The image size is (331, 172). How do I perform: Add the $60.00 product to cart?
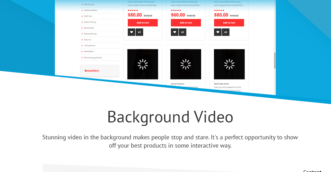[x=186, y=23]
